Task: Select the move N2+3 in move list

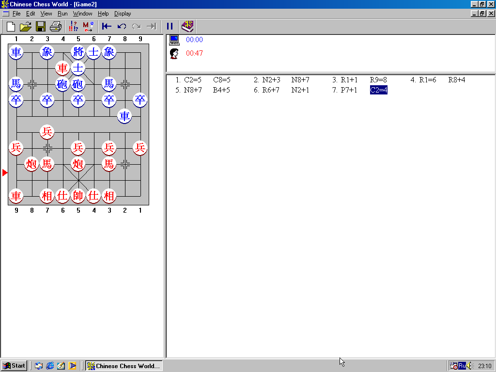Action: (x=271, y=80)
